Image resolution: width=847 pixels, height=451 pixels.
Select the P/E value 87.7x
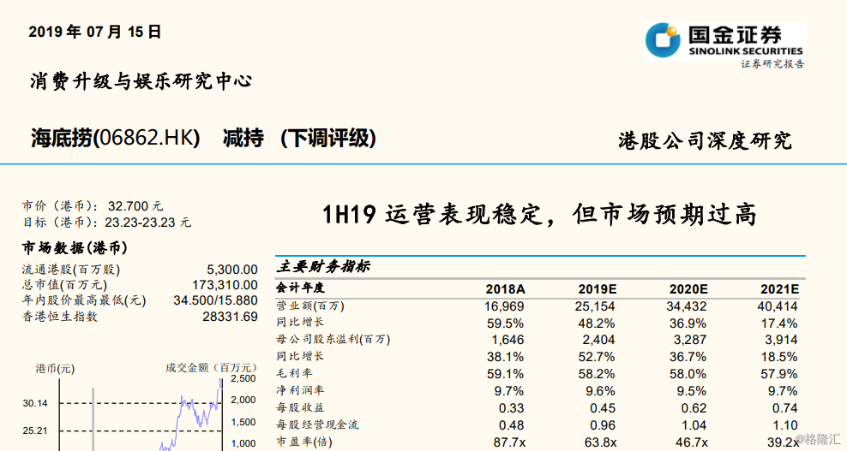point(509,442)
